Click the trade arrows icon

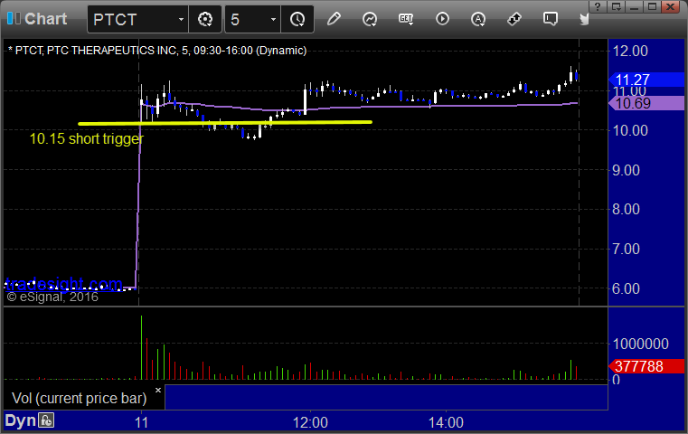point(514,19)
